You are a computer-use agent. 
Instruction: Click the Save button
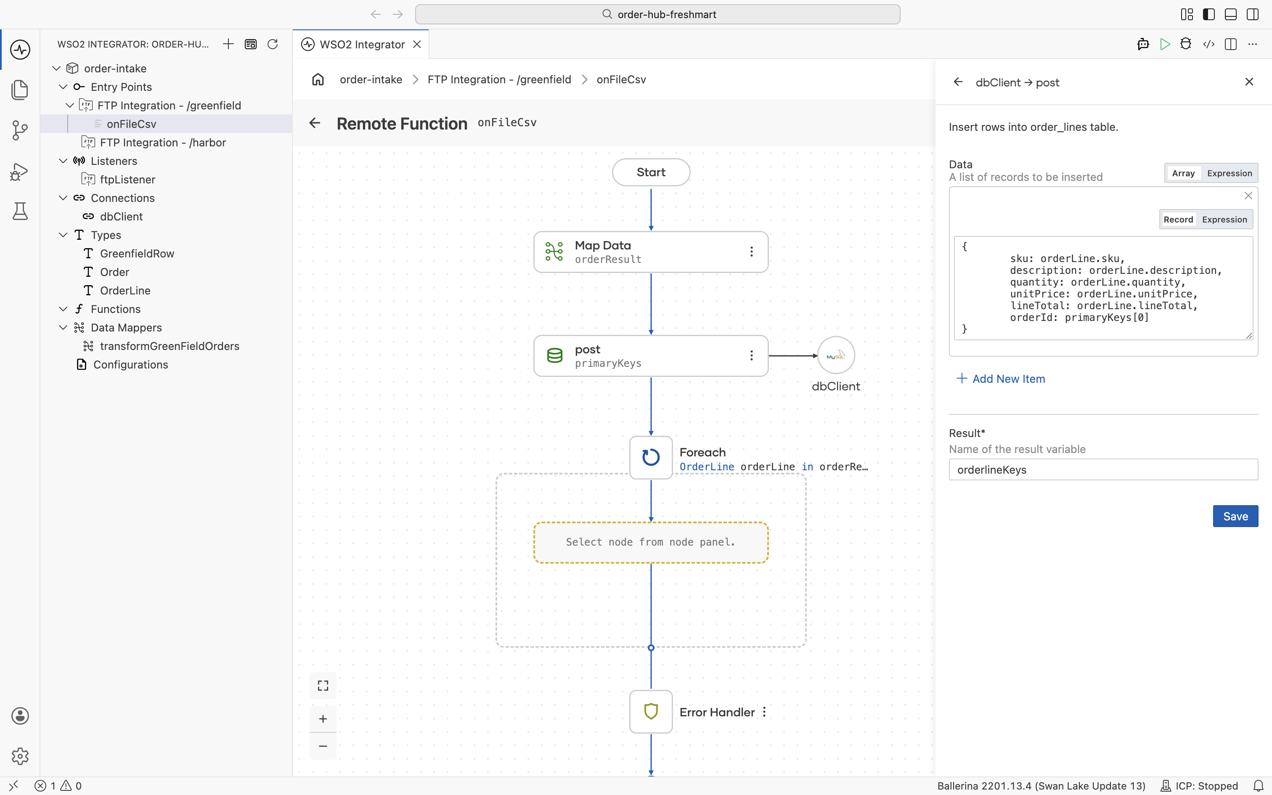(1235, 517)
